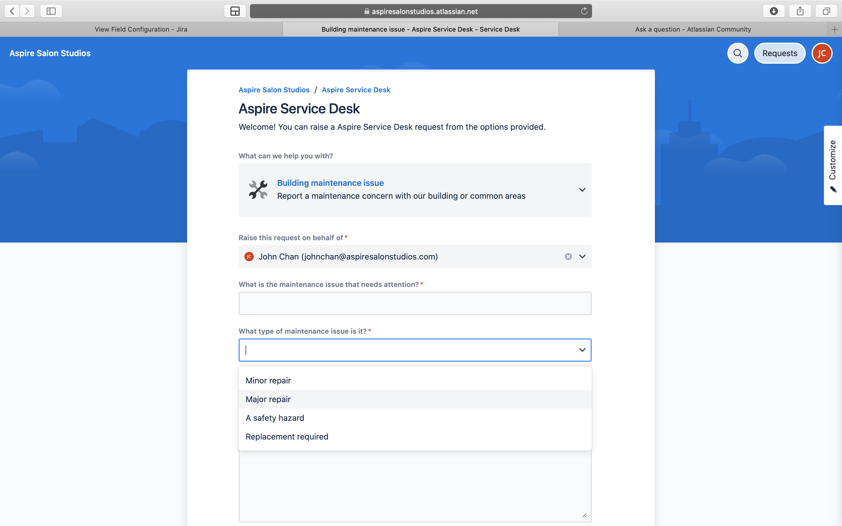
Task: Open the Customize side panel
Action: (x=833, y=165)
